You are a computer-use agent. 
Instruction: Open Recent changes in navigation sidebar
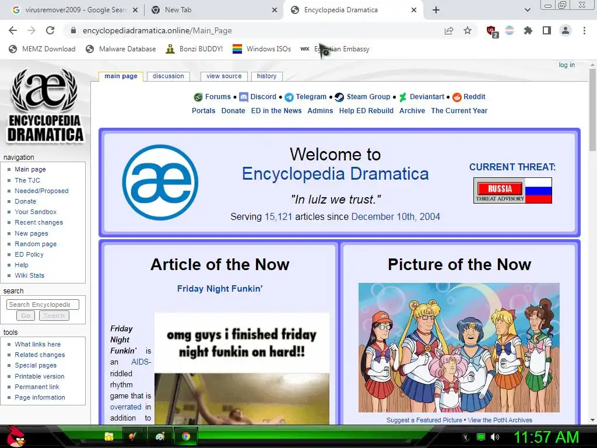point(38,222)
